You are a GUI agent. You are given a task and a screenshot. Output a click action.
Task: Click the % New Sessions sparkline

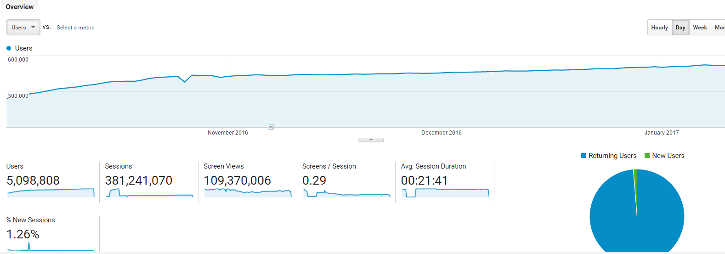[51, 247]
